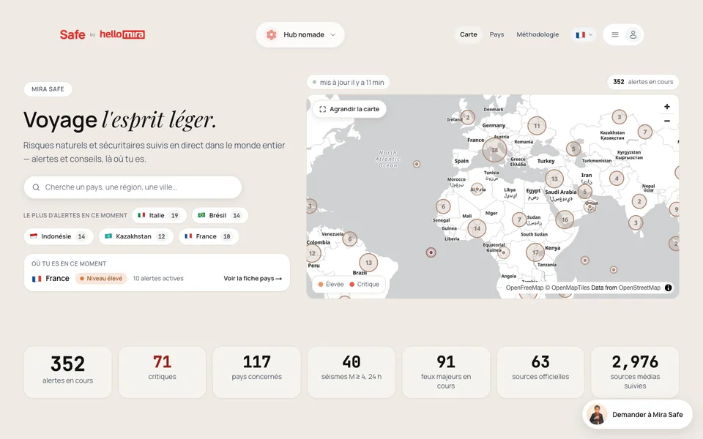
Task: Click the map attribution info icon
Action: [668, 288]
